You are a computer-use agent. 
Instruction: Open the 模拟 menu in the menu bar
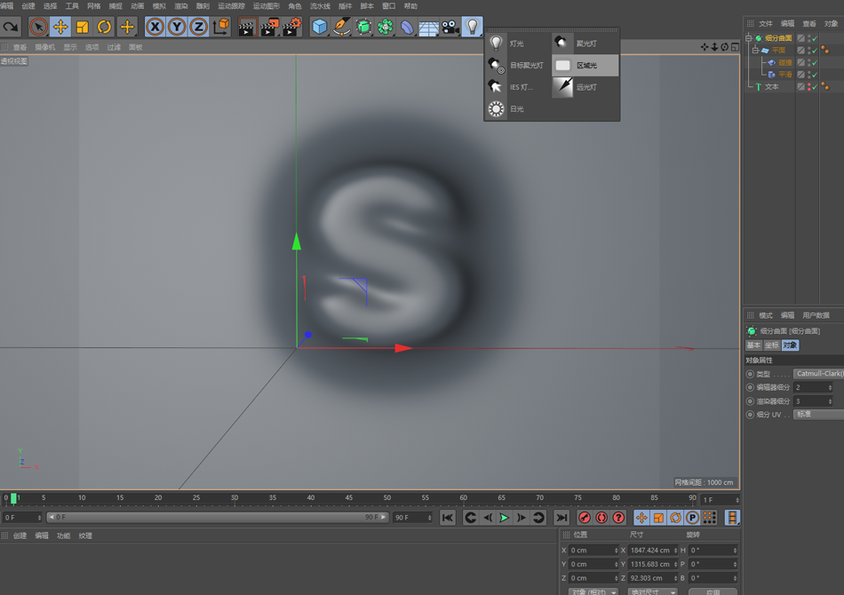(159, 6)
